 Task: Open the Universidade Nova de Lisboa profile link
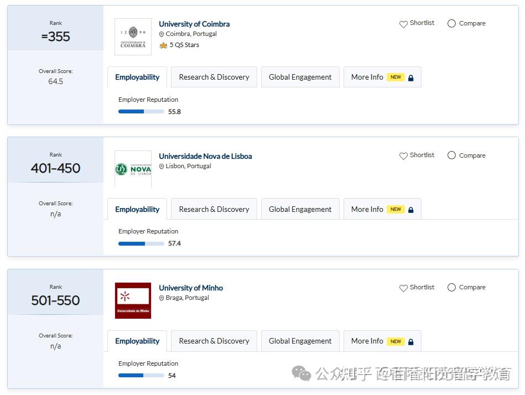coord(205,156)
